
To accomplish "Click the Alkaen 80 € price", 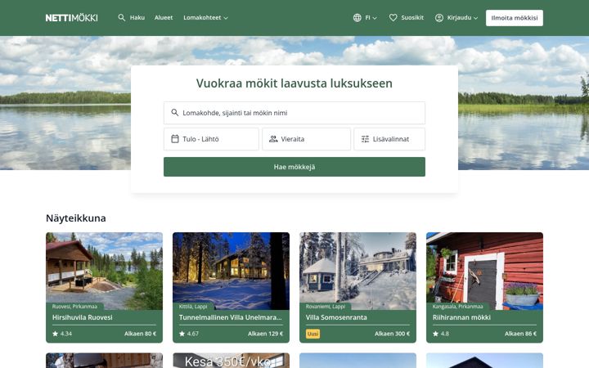I will 140,334.
